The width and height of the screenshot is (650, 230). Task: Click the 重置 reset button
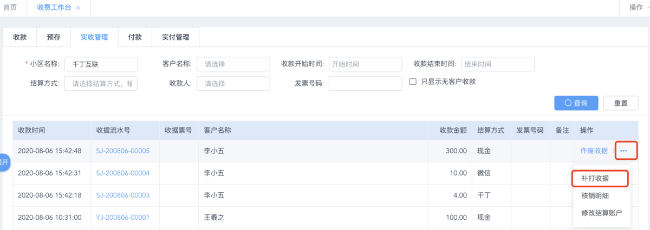(x=621, y=103)
